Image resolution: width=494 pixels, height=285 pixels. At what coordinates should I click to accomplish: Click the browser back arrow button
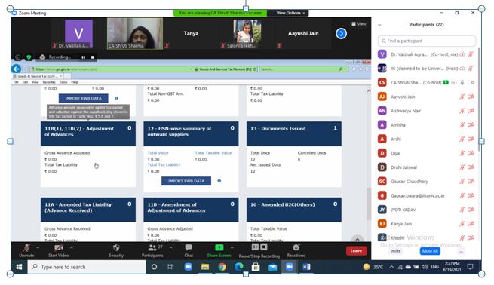(x=17, y=69)
